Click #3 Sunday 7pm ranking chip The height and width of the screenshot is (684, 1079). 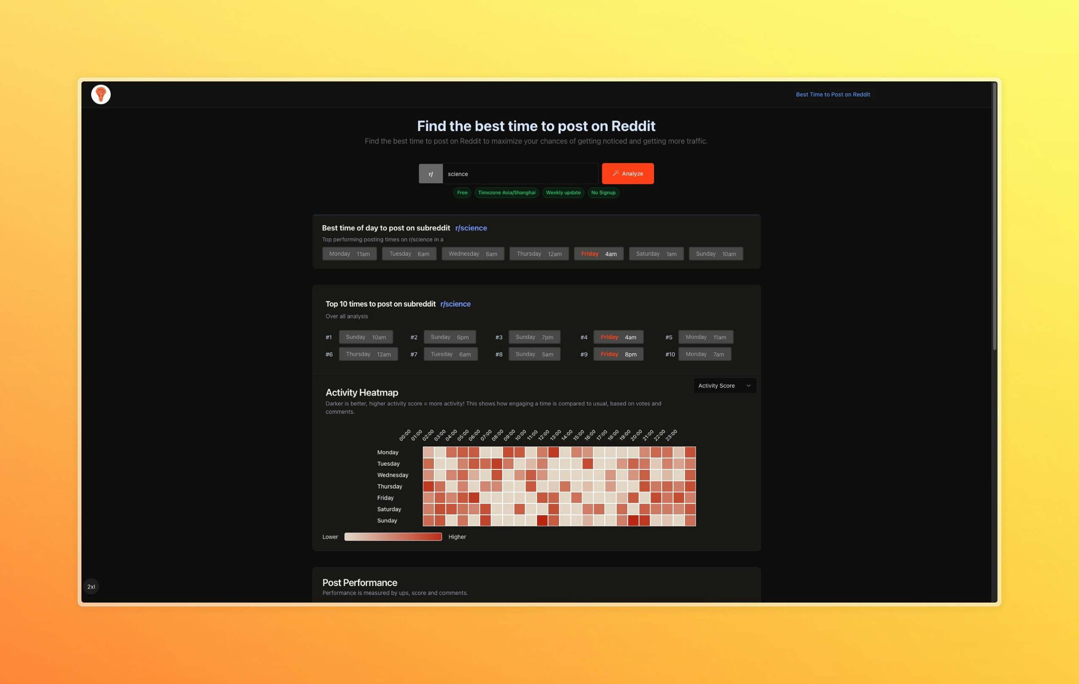click(x=534, y=337)
